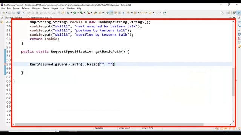
Task: Expand the Coverage dropdown arrow
Action: pos(85,13)
